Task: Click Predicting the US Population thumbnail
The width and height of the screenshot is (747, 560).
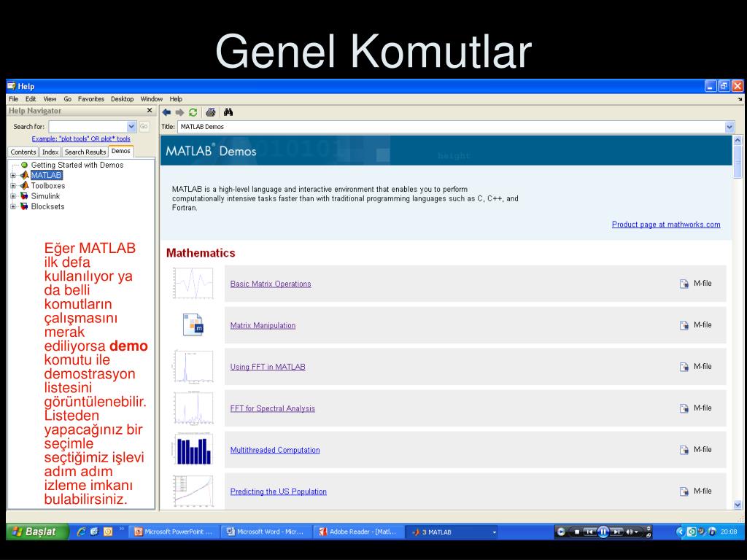Action: coord(193,491)
